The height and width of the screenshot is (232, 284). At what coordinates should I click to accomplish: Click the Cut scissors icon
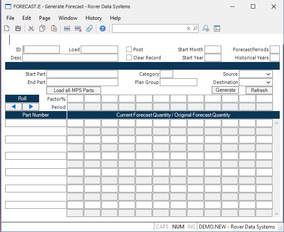pyautogui.click(x=31, y=28)
